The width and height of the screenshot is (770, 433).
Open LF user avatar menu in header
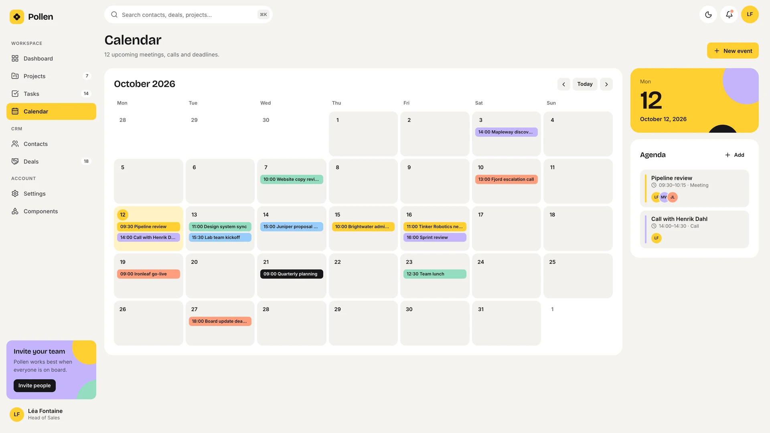point(750,14)
